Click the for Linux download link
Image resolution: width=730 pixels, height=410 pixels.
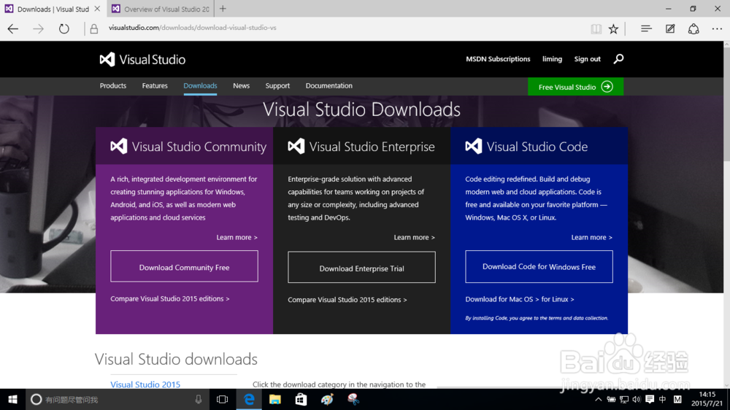click(x=557, y=299)
